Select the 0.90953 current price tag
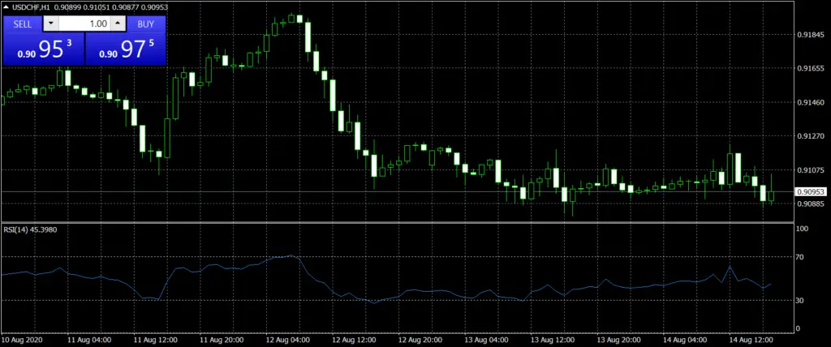The height and width of the screenshot is (347, 831). [810, 192]
